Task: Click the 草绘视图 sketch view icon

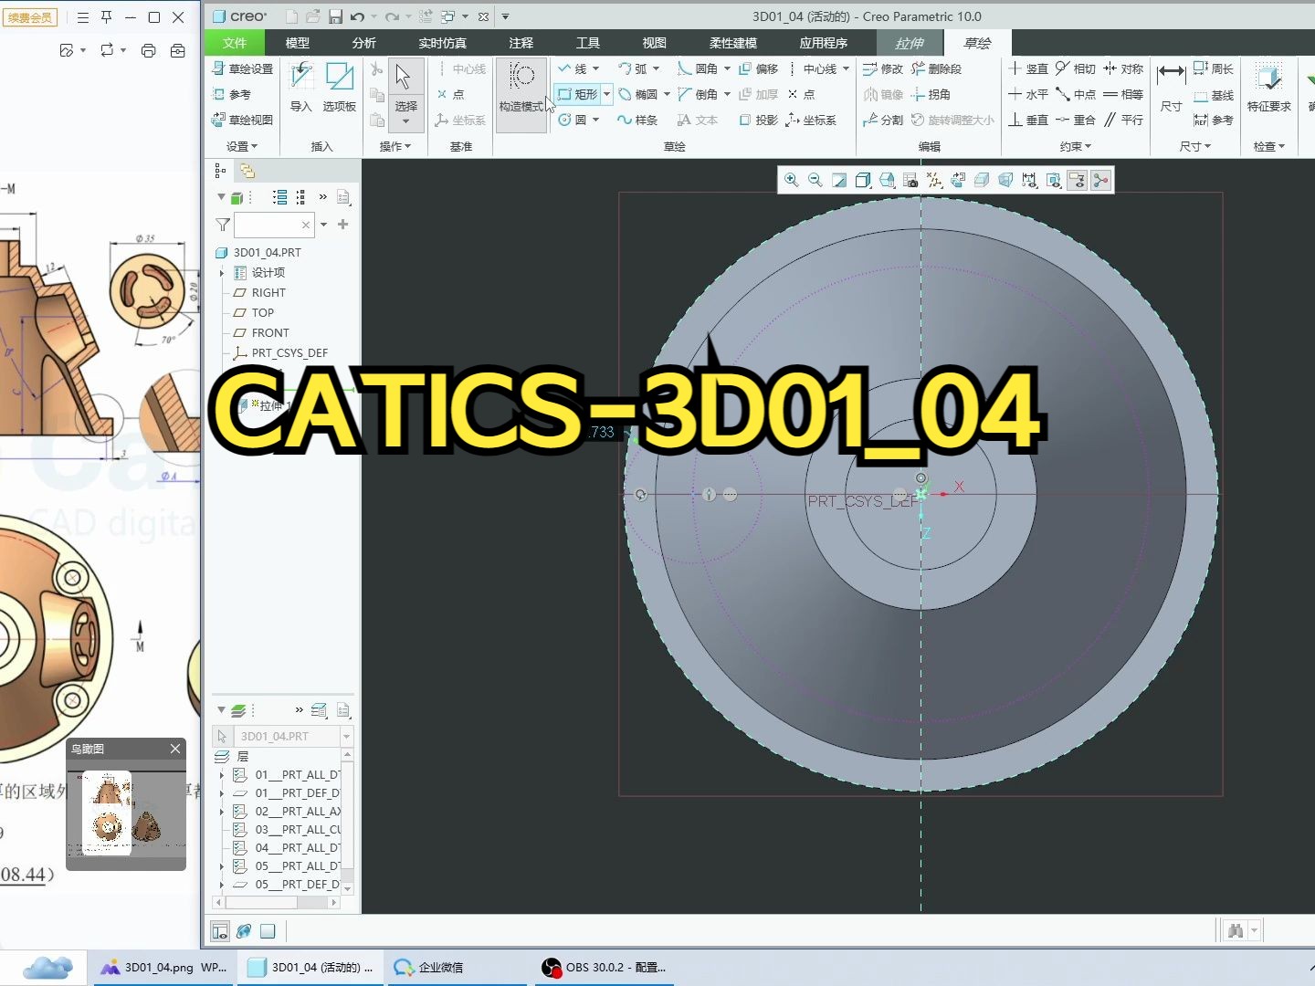Action: click(242, 120)
